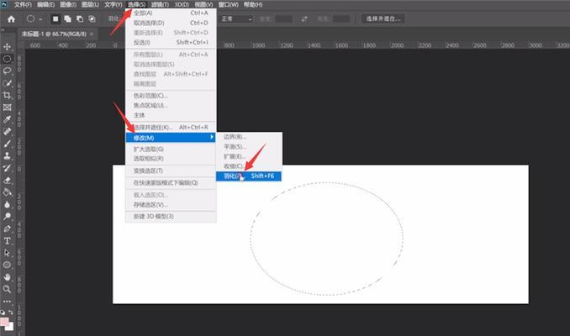Swap foreground and background colors
The image size is (570, 336).
coord(11,312)
